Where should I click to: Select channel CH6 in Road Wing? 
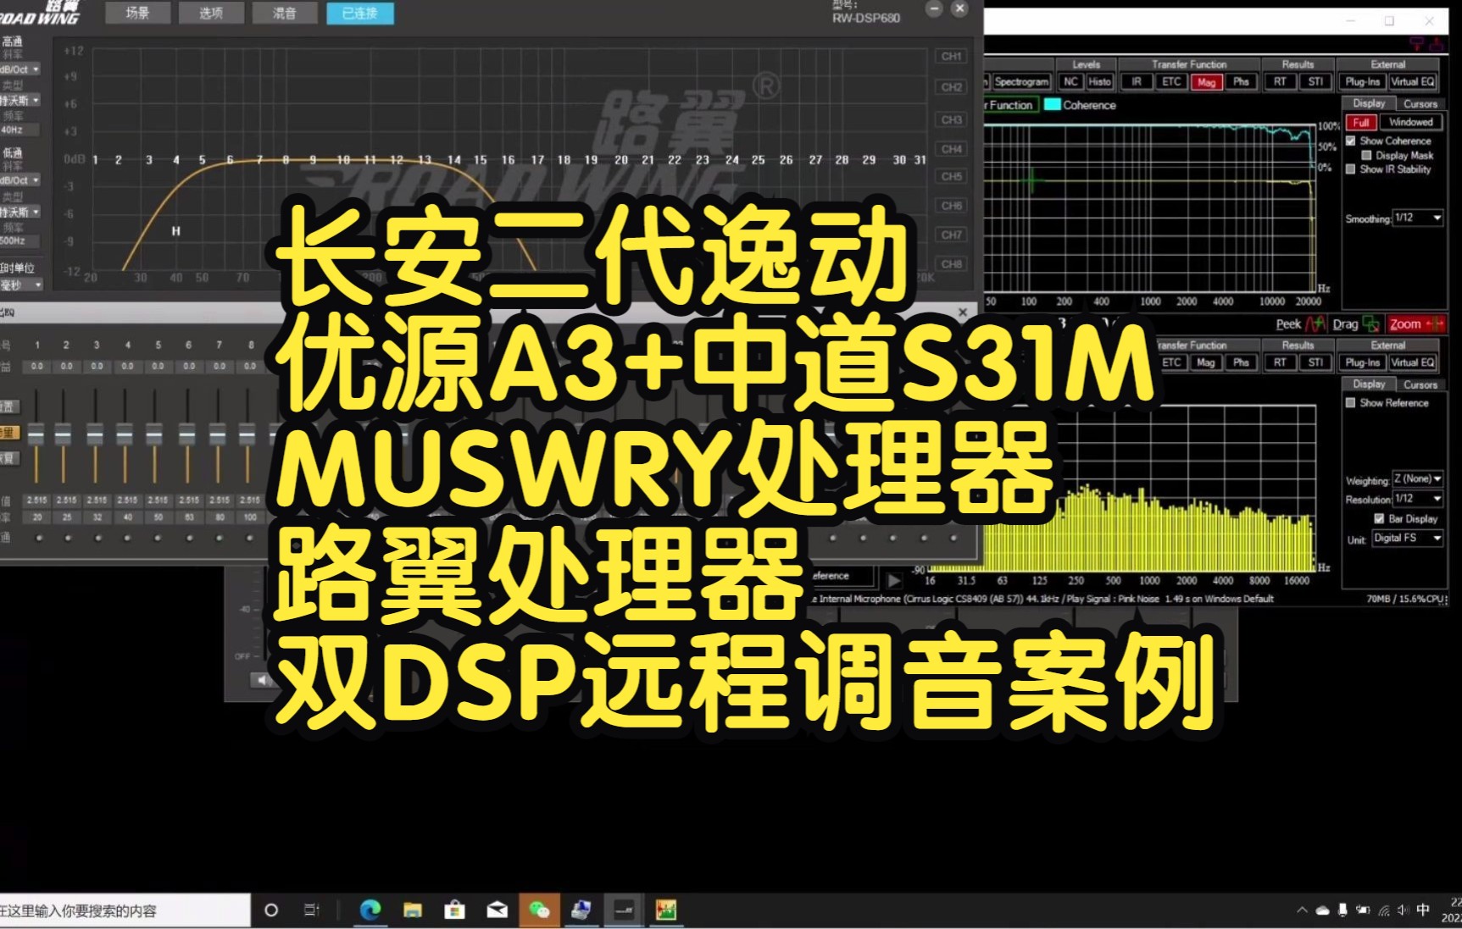point(952,206)
